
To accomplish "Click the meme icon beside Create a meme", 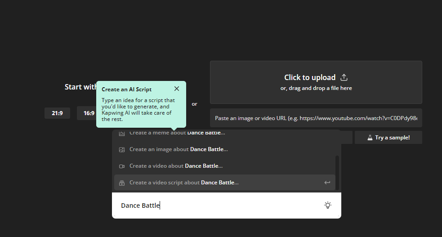I will (x=121, y=134).
